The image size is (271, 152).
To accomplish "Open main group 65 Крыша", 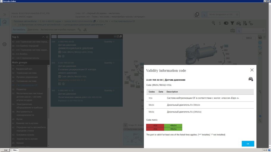I will [x=18, y=143].
